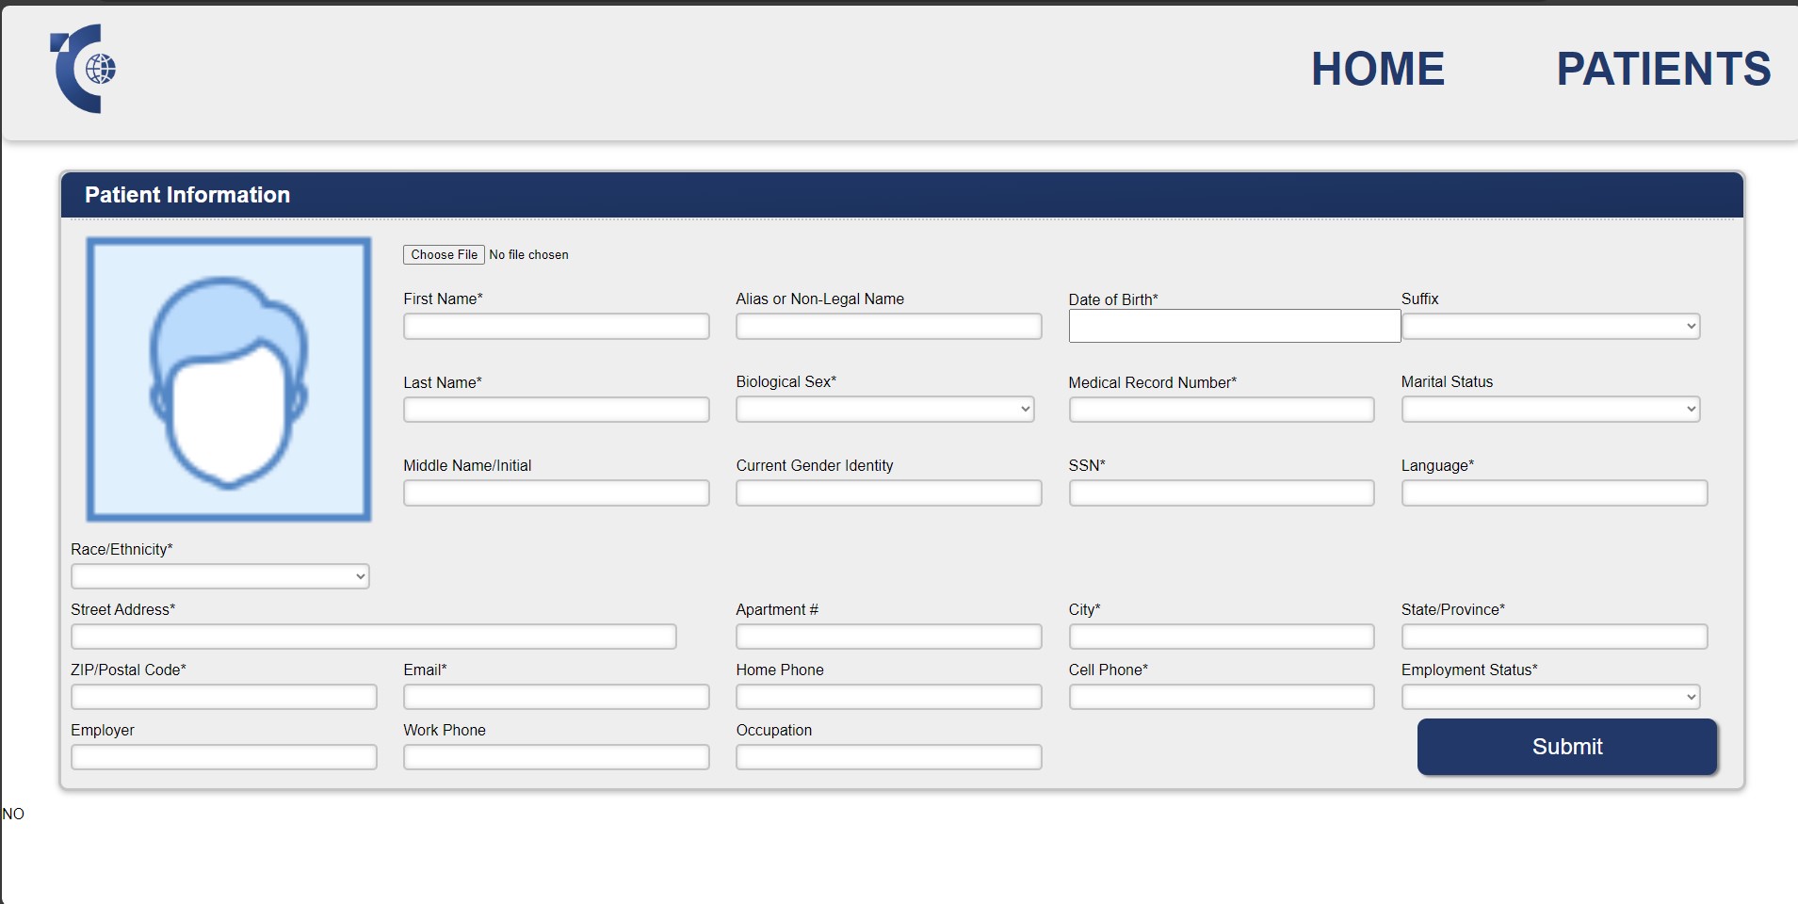Image resolution: width=1798 pixels, height=904 pixels.
Task: Click the Language input field
Action: click(x=1553, y=493)
